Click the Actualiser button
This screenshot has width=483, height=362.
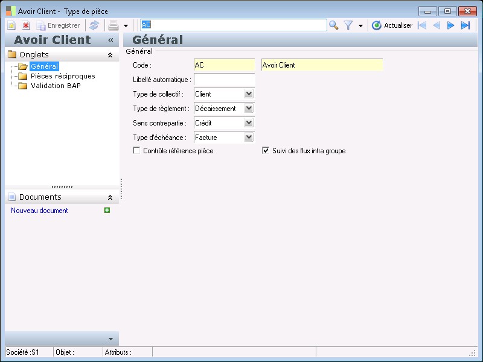tap(392, 25)
